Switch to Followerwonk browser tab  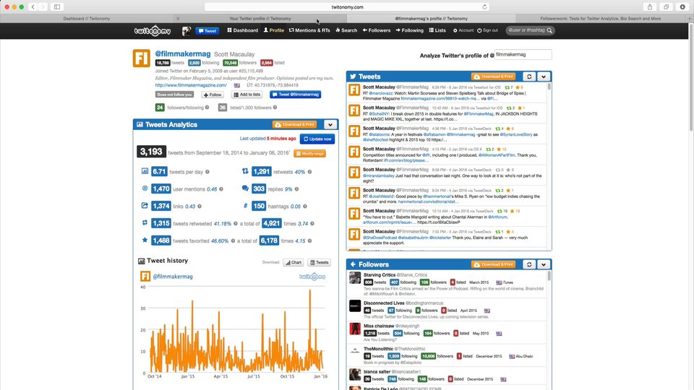point(601,19)
